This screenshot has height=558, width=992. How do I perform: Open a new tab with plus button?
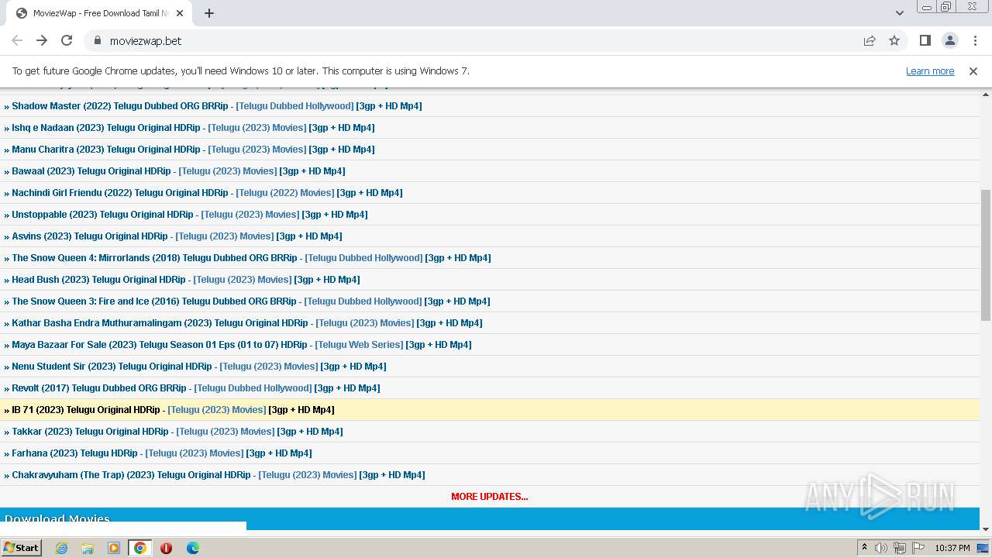click(x=209, y=13)
